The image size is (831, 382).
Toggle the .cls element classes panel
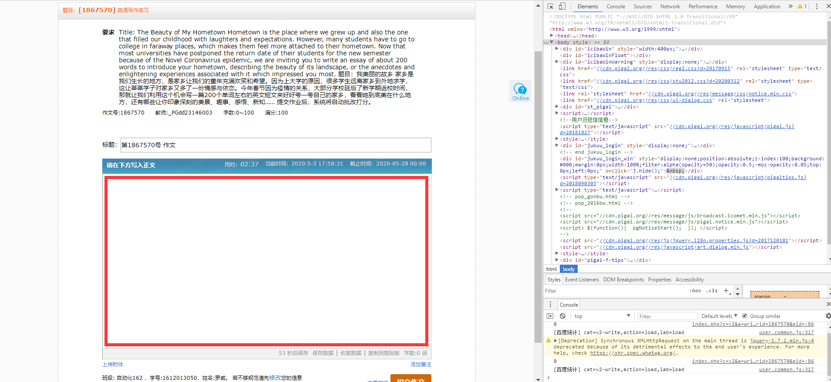712,291
